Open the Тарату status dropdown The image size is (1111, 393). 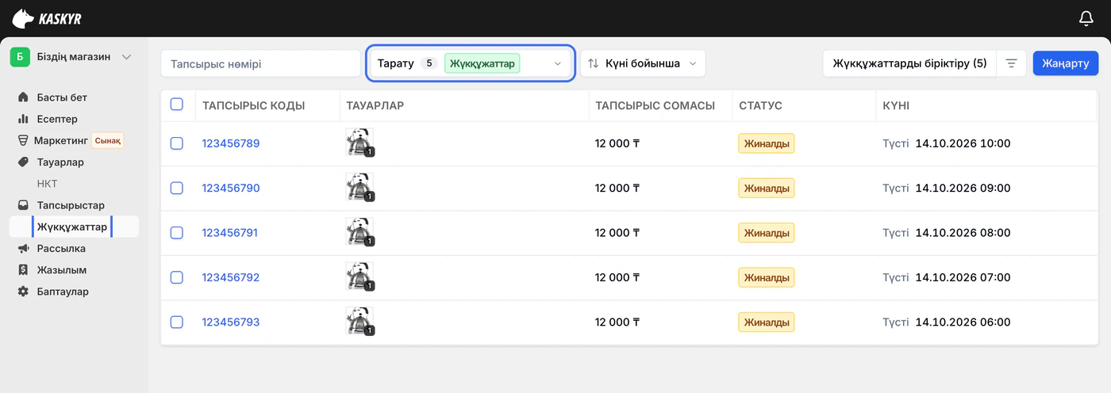pos(471,63)
